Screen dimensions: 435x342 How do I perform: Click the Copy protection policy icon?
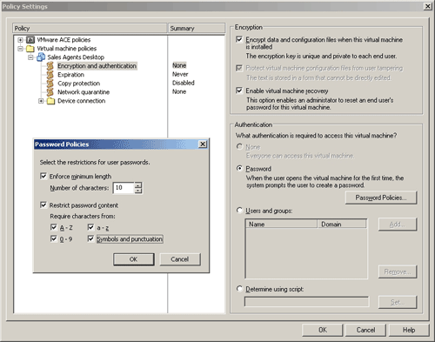pos(50,84)
